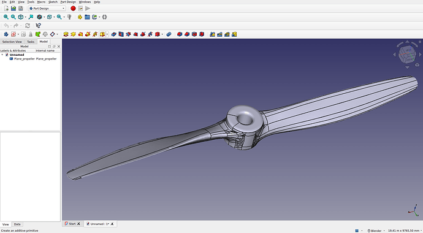Open the draw style dropdown arrow
The height and width of the screenshot is (233, 423).
(45, 17)
